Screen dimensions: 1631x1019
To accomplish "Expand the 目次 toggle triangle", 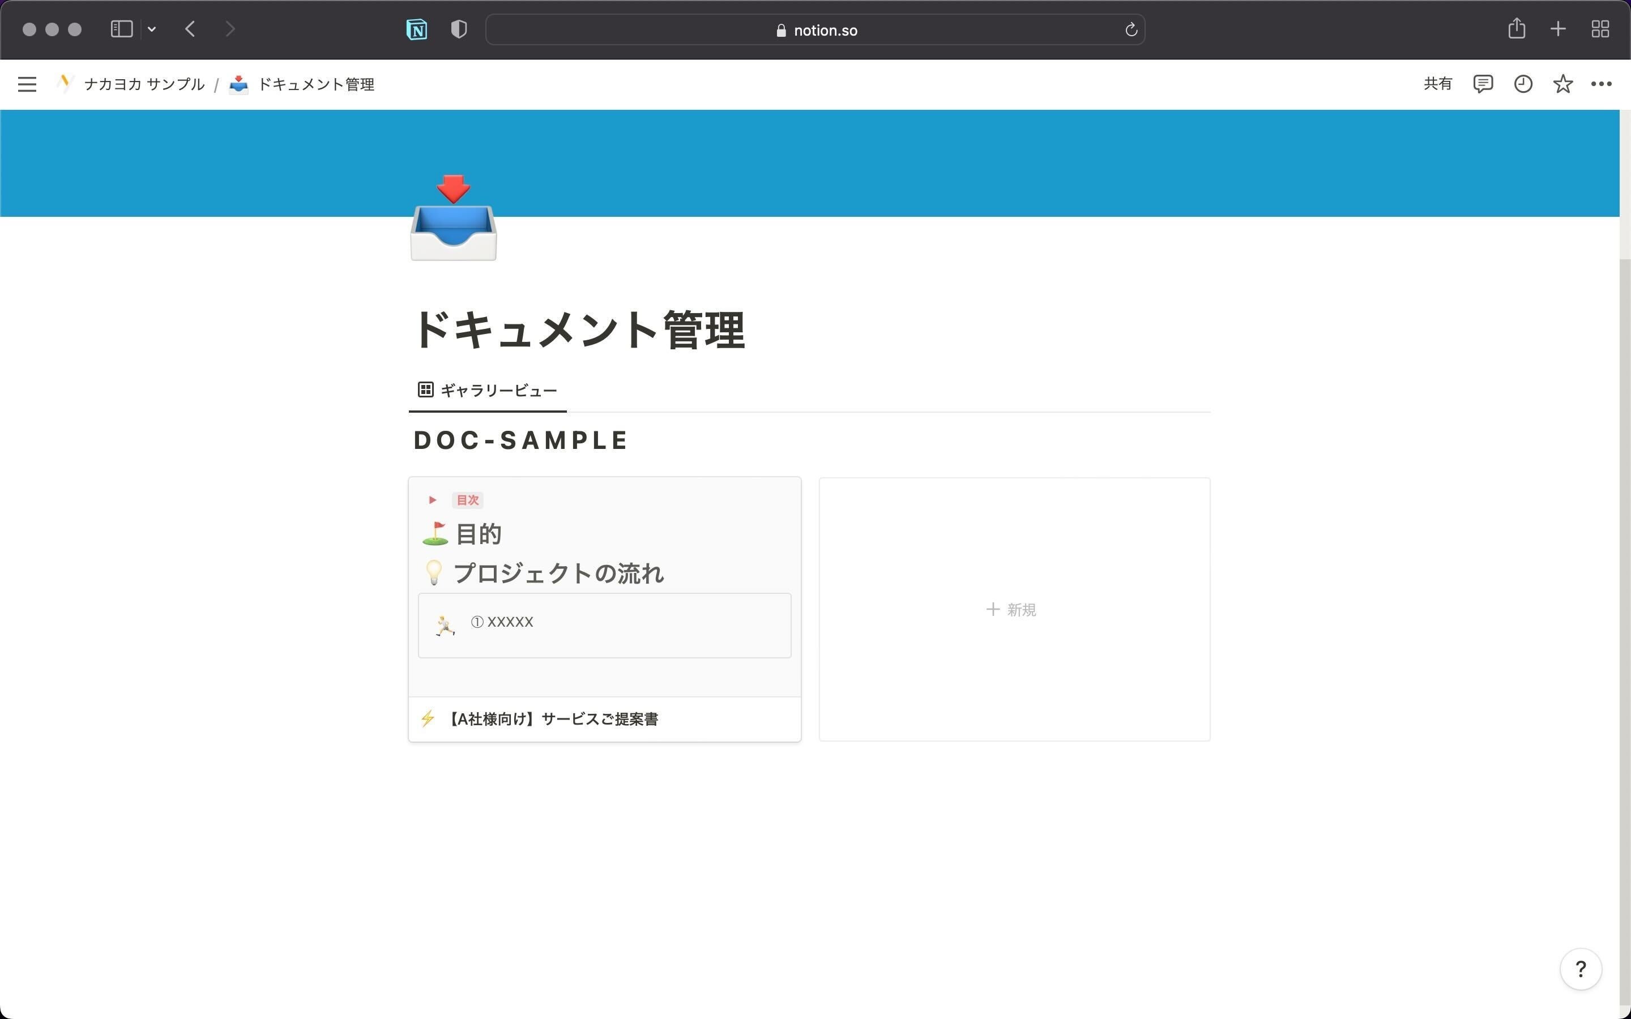I will 433,500.
